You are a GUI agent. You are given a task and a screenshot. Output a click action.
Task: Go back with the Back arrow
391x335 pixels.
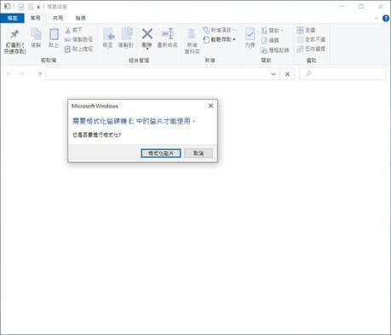click(9, 74)
